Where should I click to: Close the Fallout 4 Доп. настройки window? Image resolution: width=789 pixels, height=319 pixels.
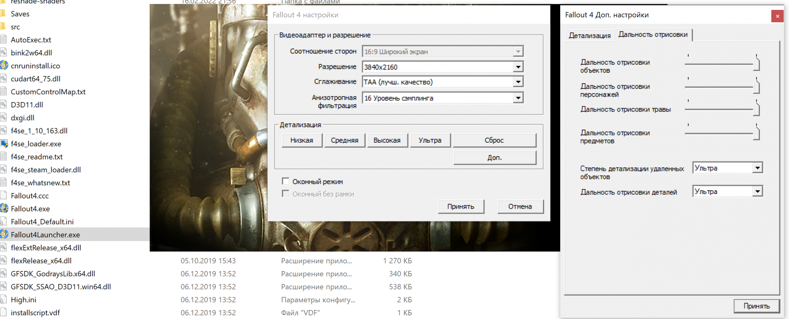tap(777, 16)
